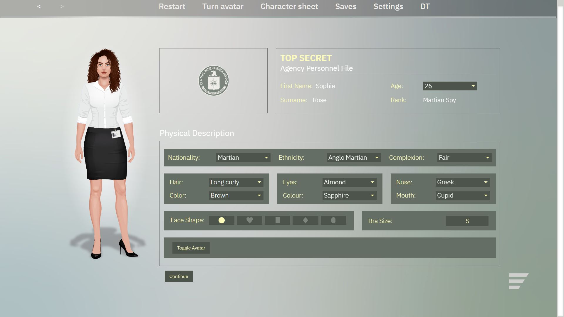Expand the Eyes Colour Sapphire dropdown
Viewport: 564px width, 317px height.
349,195
